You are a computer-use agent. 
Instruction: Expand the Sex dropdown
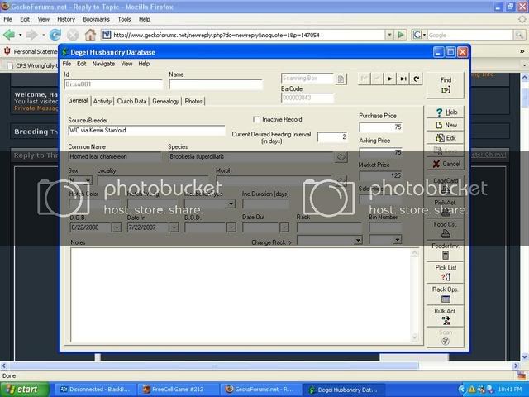(88, 180)
